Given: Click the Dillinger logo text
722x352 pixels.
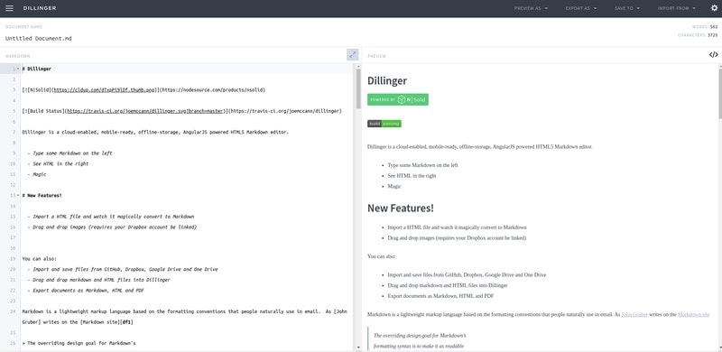Looking at the screenshot, I should [40, 8].
